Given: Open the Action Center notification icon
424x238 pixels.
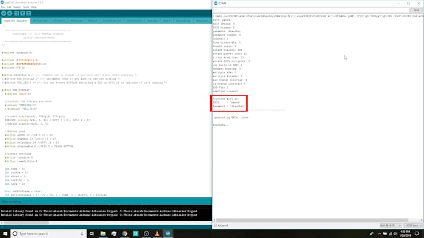Looking at the screenshot, I should (417, 233).
